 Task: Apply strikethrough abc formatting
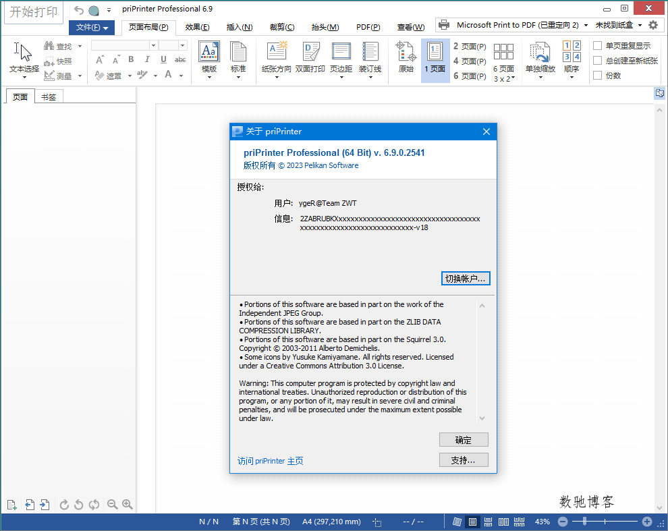pyautogui.click(x=180, y=59)
